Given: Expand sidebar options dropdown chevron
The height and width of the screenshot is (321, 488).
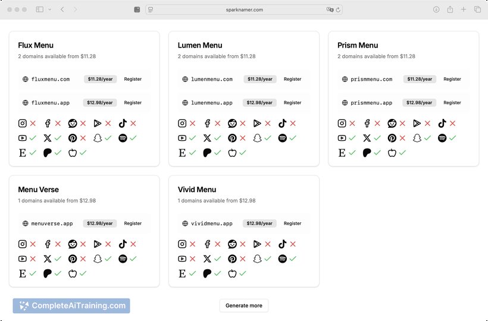Looking at the screenshot, I should click(50, 10).
